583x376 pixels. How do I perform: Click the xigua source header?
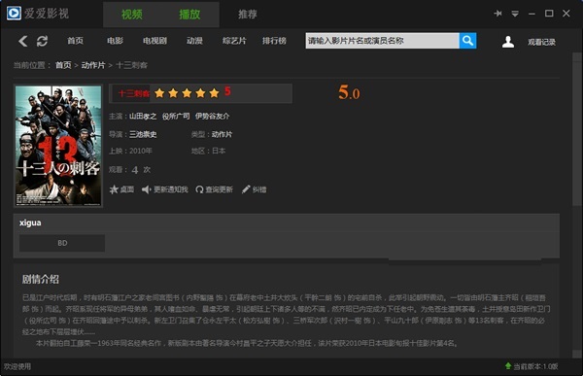click(30, 222)
